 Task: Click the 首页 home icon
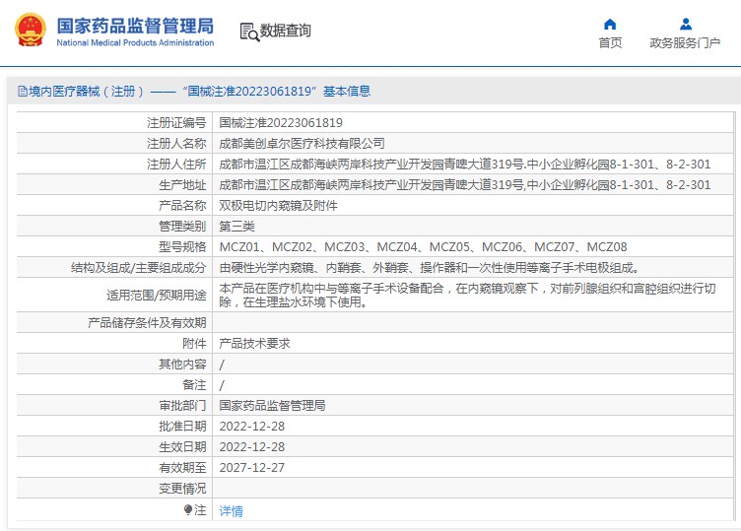tap(610, 24)
